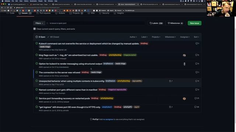
Task: Click needs-triage label under Kubectl command issue
Action: (x=45, y=47)
